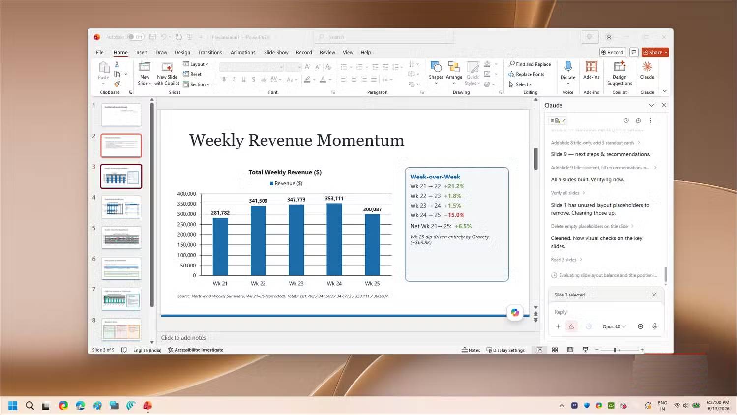Open the Transitions tab

210,52
